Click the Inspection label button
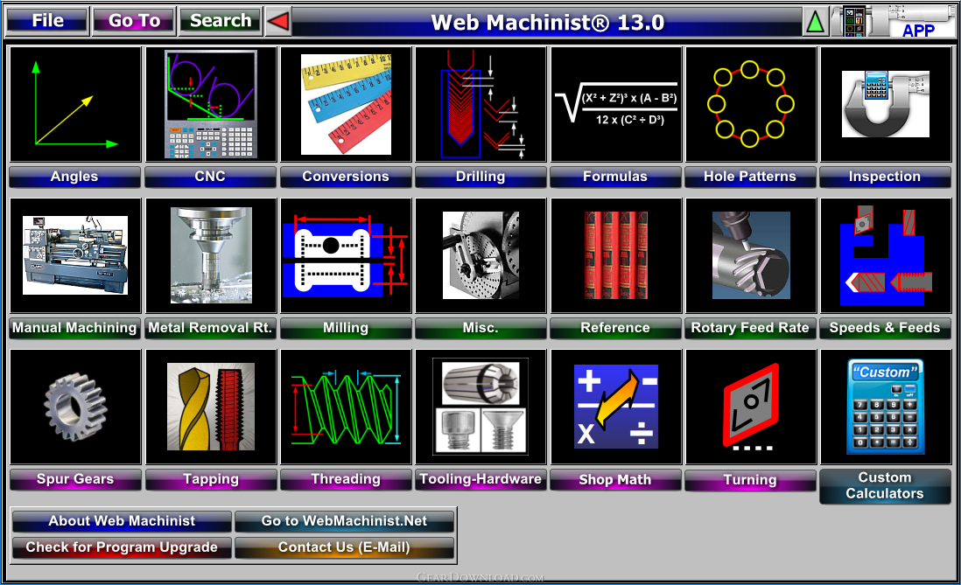The width and height of the screenshot is (961, 585). click(885, 177)
